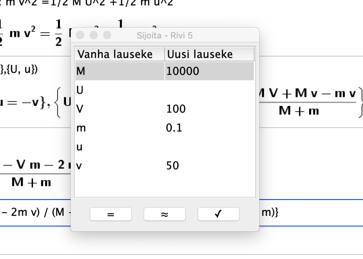Minimize the Sijoita dialog window
The width and height of the screenshot is (363, 259).
click(x=94, y=36)
